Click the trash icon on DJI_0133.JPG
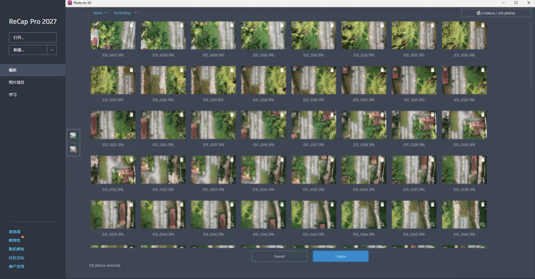Screen dimensions: 535x279 [x=232, y=160]
